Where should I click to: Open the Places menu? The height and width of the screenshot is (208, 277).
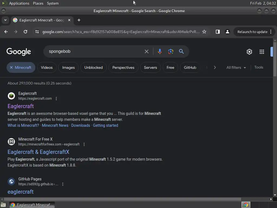(x=38, y=3)
